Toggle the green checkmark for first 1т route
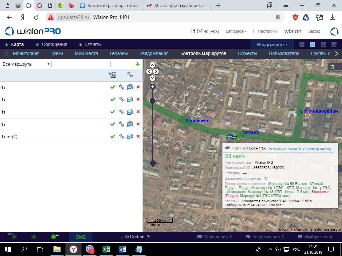Viewport: 342px width, 256px height. (113, 87)
